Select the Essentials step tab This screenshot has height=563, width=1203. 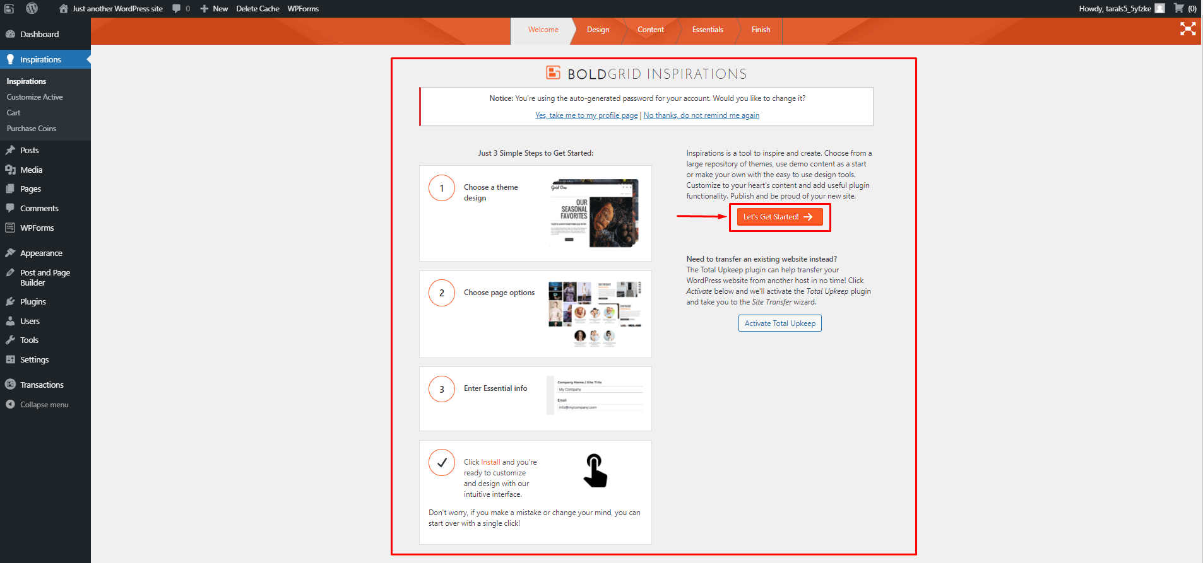708,30
